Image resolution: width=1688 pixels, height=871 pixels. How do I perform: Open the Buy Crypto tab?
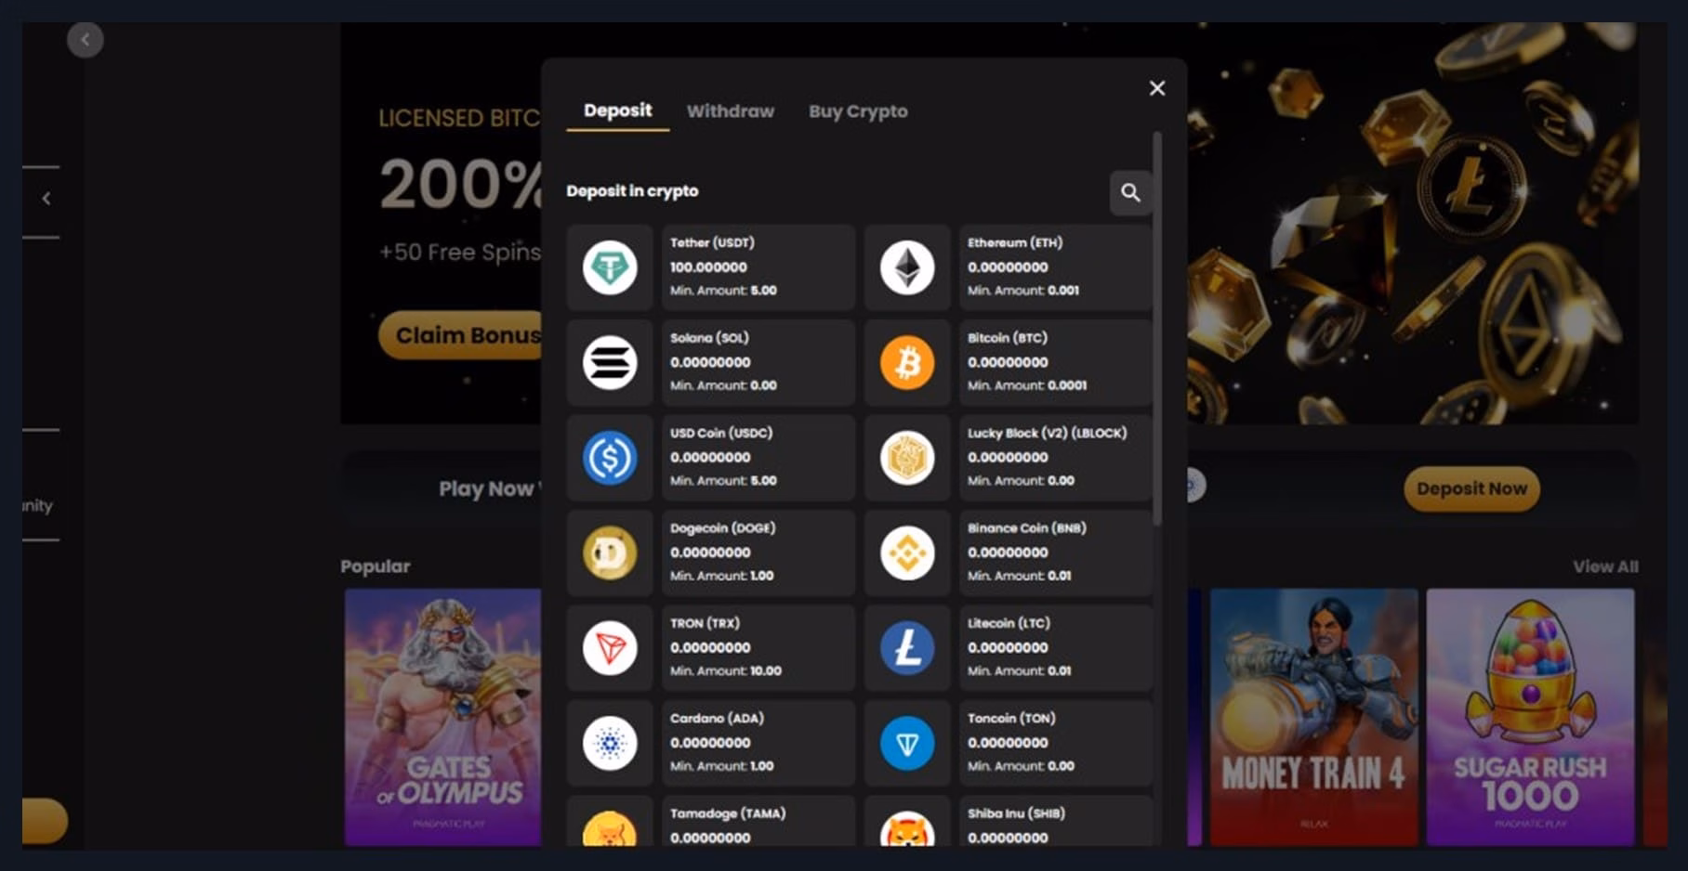point(857,111)
